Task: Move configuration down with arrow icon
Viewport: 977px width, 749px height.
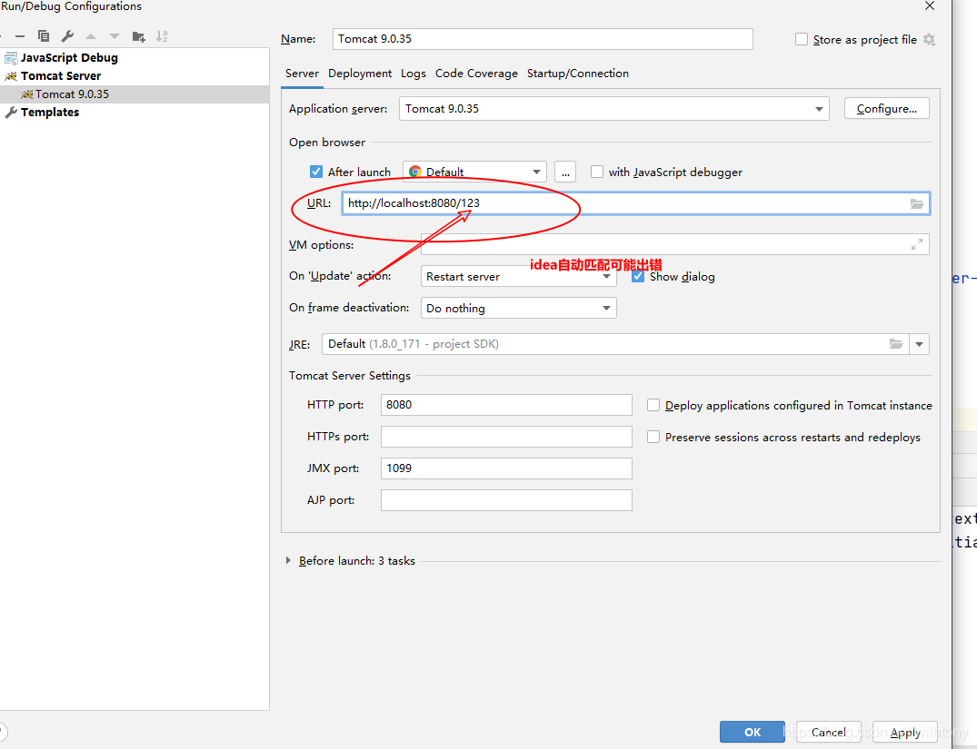Action: pyautogui.click(x=115, y=36)
